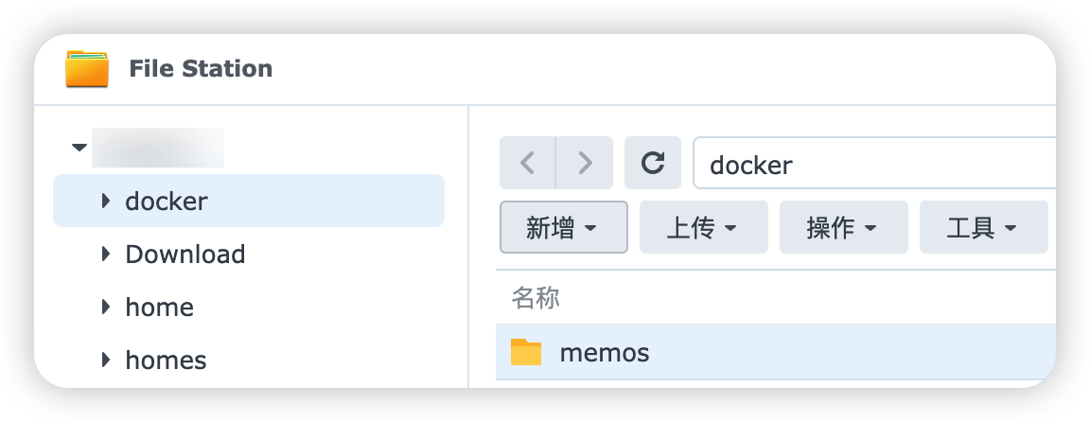1090x422 pixels.
Task: Click the File Station folder app icon
Action: click(87, 69)
